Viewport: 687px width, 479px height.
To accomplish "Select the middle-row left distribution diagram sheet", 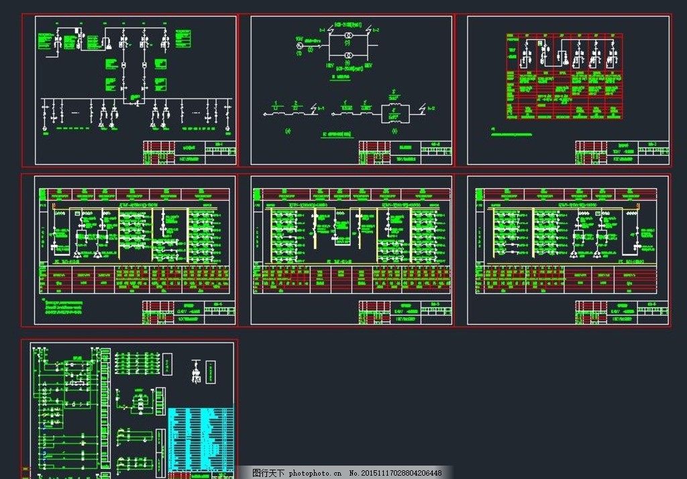I will point(129,250).
